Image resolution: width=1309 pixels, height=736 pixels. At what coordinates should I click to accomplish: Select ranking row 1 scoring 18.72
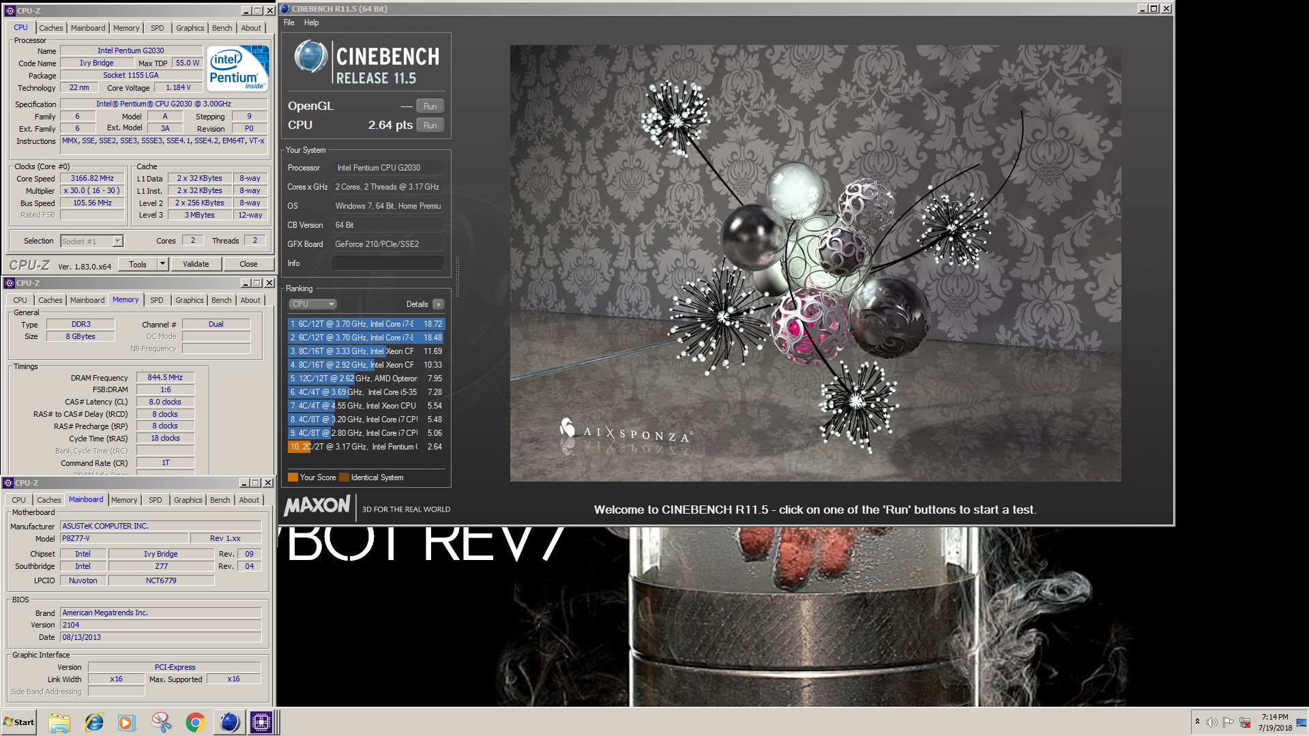click(x=366, y=324)
